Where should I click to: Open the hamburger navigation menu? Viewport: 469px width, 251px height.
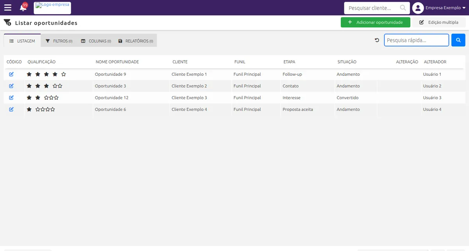click(8, 7)
